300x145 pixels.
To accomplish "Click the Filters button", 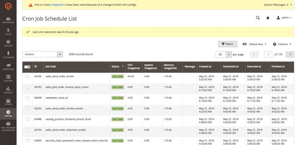I will coord(227,44).
